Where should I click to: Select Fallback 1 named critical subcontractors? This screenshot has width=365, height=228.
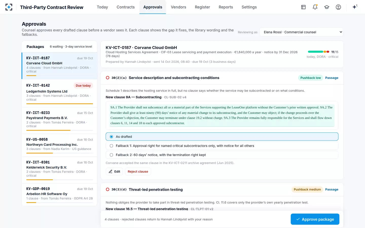pyautogui.click(x=222, y=146)
